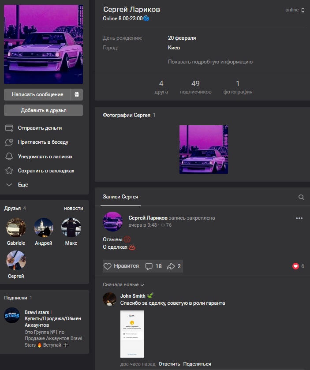
Task: Toggle bookmark with Сохранить в закладках
Action: tap(46, 171)
